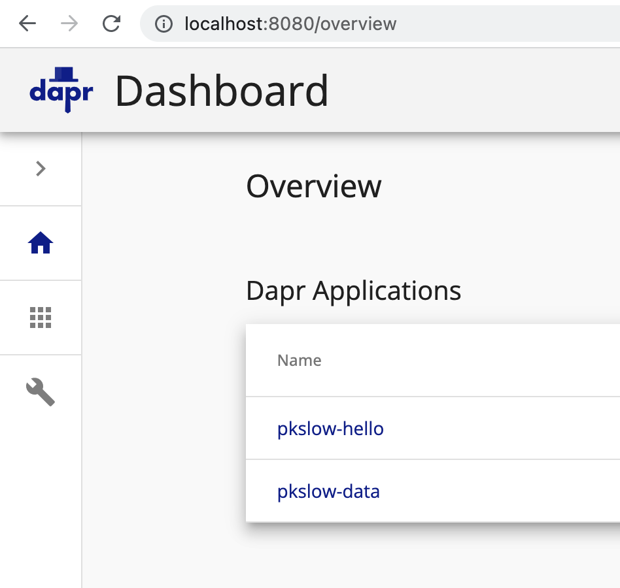
Task: Open the Components grid icon in sidebar
Action: [41, 318]
